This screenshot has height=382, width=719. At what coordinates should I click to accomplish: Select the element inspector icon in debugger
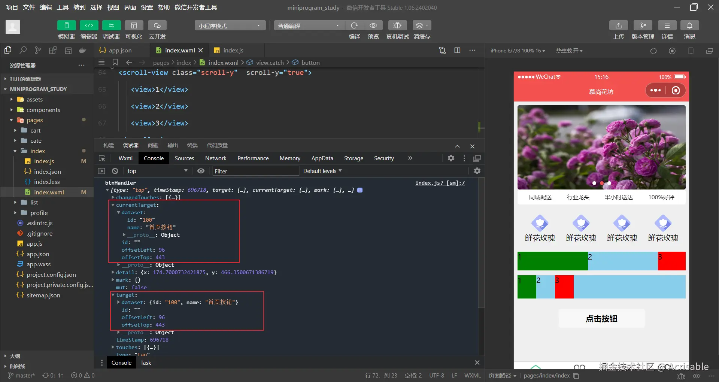(102, 158)
